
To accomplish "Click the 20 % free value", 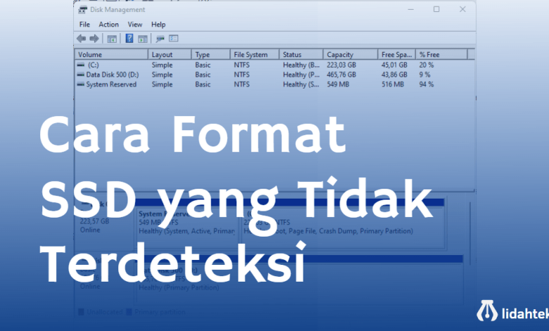I will point(427,65).
